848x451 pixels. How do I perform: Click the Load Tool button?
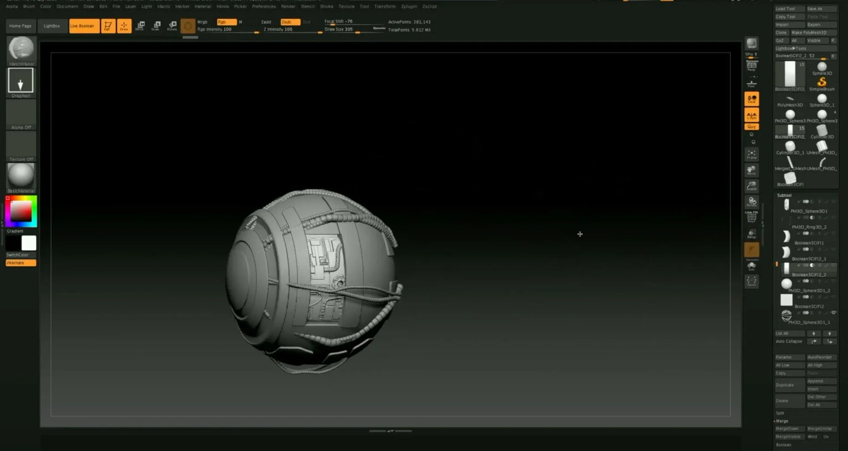790,9
